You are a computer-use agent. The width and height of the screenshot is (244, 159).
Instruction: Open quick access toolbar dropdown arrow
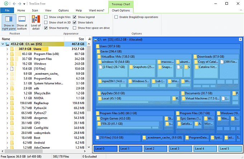(24, 4)
